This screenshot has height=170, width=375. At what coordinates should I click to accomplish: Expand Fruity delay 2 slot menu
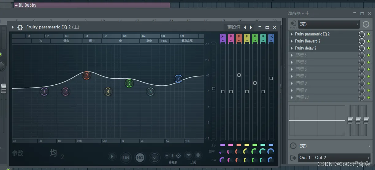(x=292, y=48)
